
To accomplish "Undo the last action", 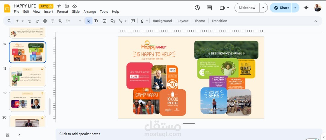I will coord(30,21).
